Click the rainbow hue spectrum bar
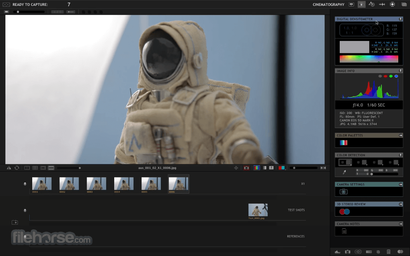The width and height of the screenshot is (410, 256). (369, 59)
